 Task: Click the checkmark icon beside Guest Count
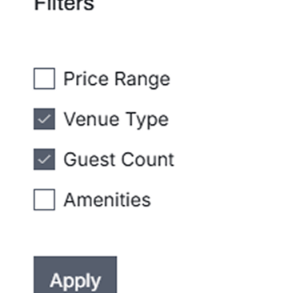click(44, 159)
